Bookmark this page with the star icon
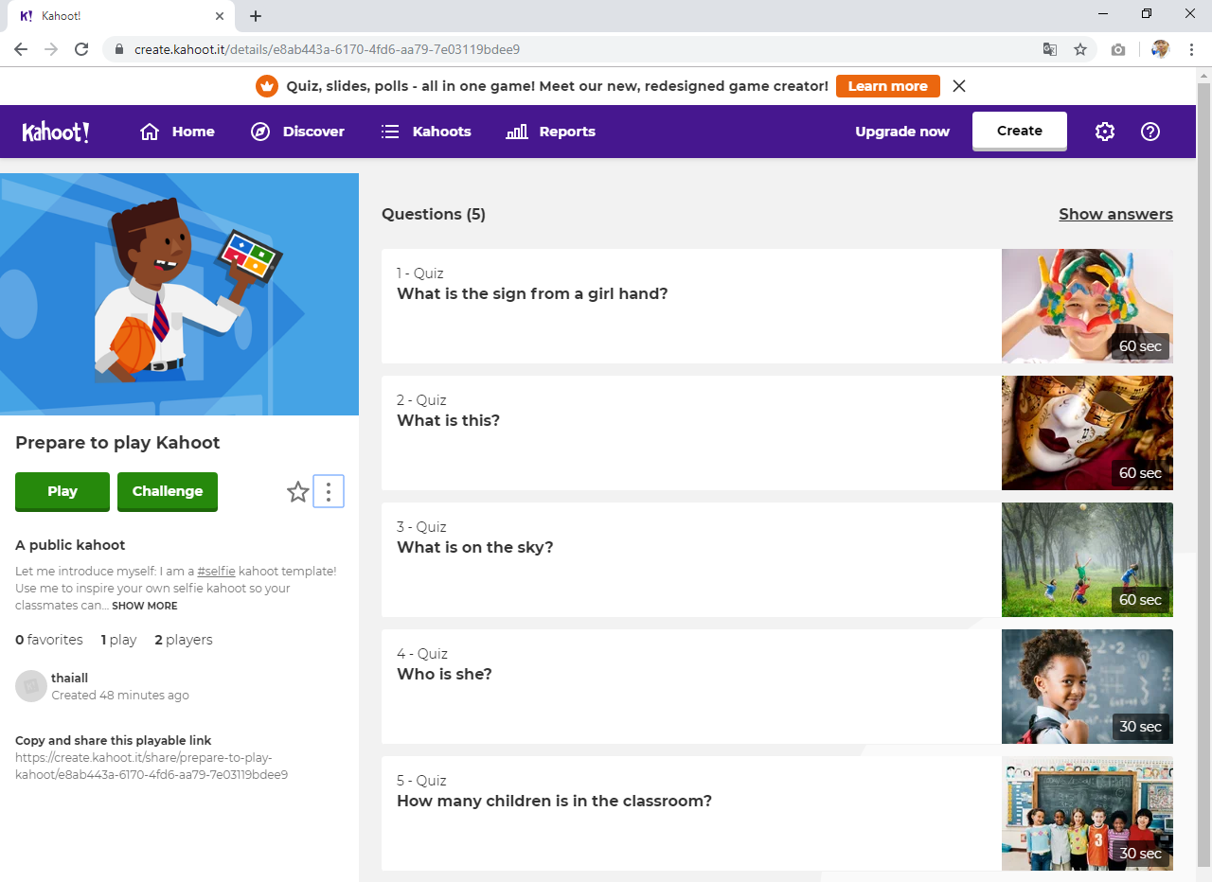 point(1080,49)
